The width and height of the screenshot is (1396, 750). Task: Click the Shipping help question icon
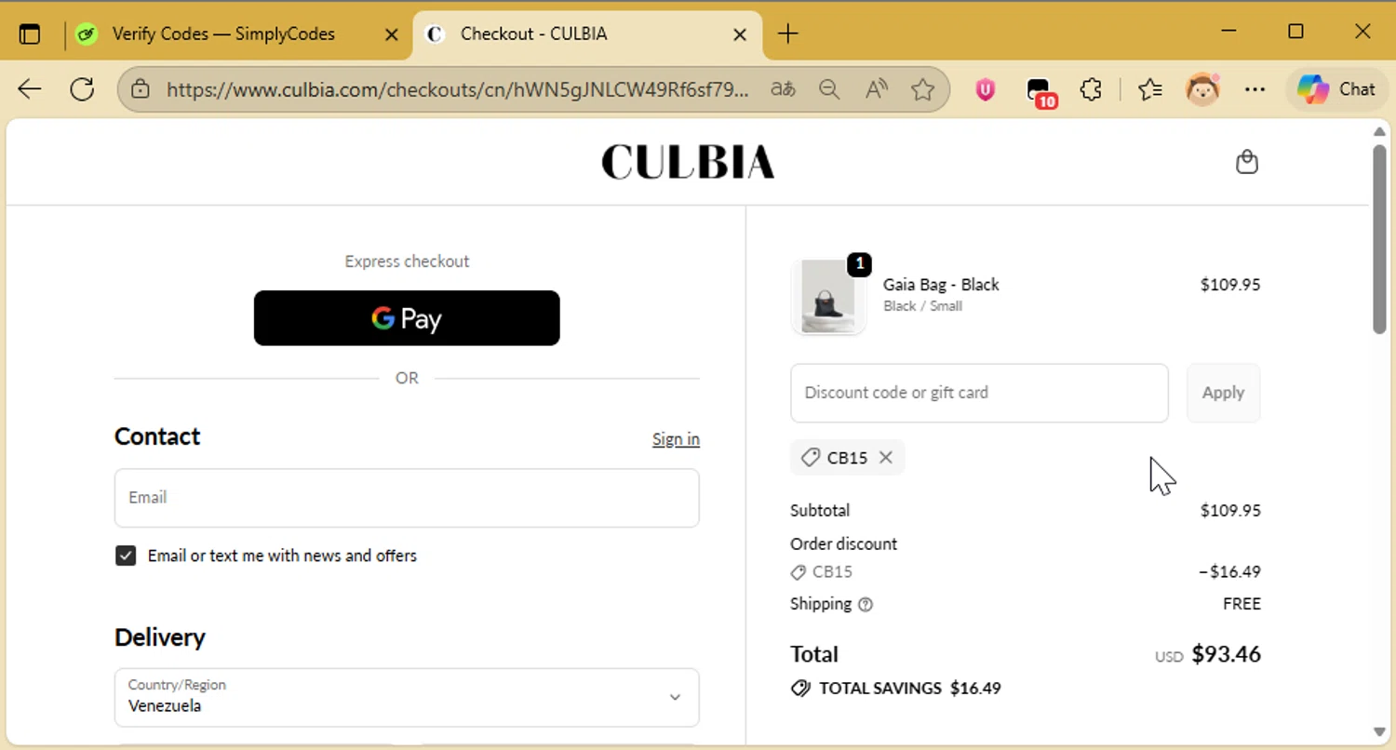point(866,605)
